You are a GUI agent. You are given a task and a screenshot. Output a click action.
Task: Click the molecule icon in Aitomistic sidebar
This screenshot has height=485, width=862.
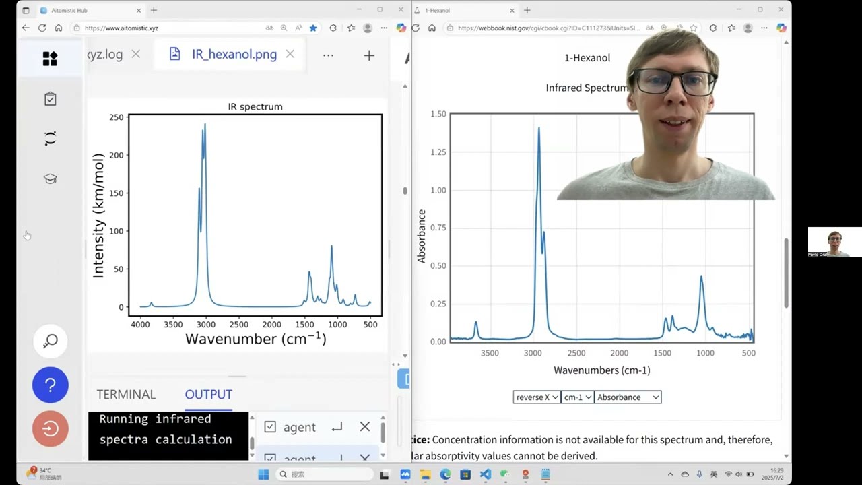(x=50, y=139)
